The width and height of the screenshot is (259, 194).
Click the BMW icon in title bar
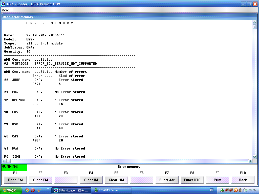point(3,4)
